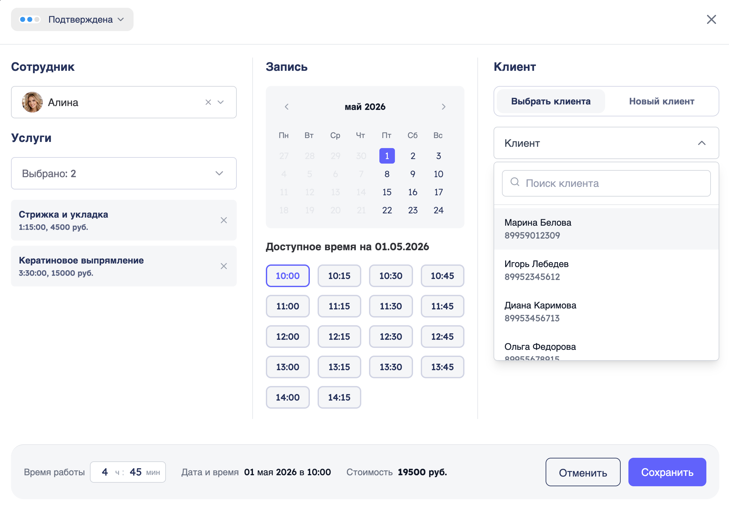Close the appointment dialog
The height and width of the screenshot is (505, 729).
tap(712, 19)
